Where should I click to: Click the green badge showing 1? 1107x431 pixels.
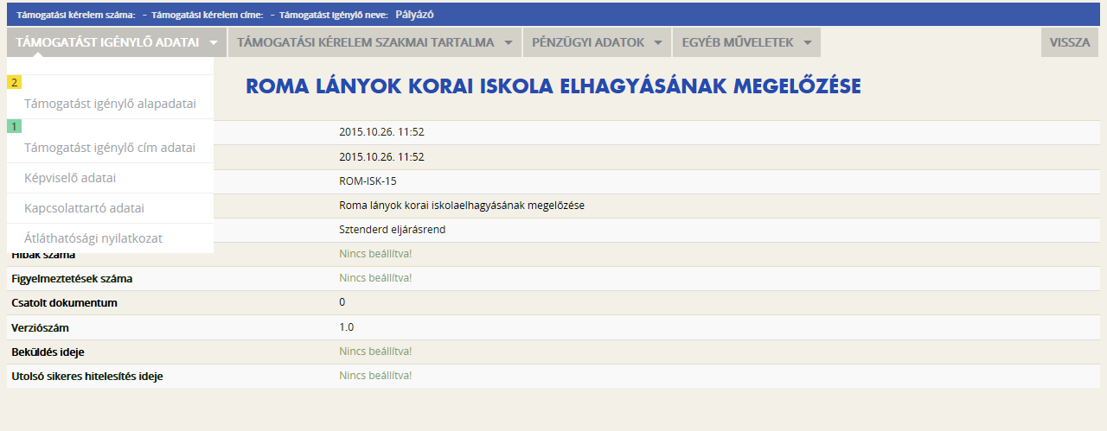[14, 126]
